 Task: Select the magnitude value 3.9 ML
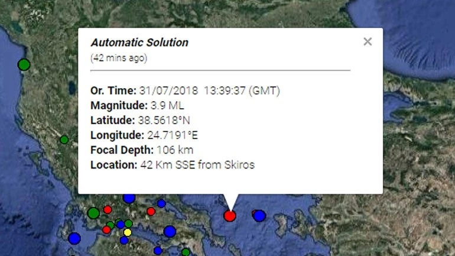pyautogui.click(x=167, y=105)
